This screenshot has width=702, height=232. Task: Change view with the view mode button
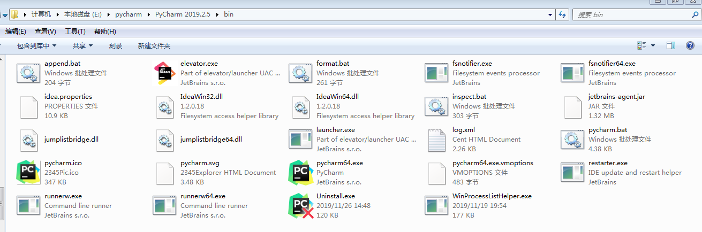[x=642, y=46]
